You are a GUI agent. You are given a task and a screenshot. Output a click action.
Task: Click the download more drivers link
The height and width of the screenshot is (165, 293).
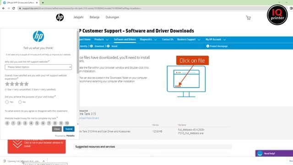[x=89, y=118]
